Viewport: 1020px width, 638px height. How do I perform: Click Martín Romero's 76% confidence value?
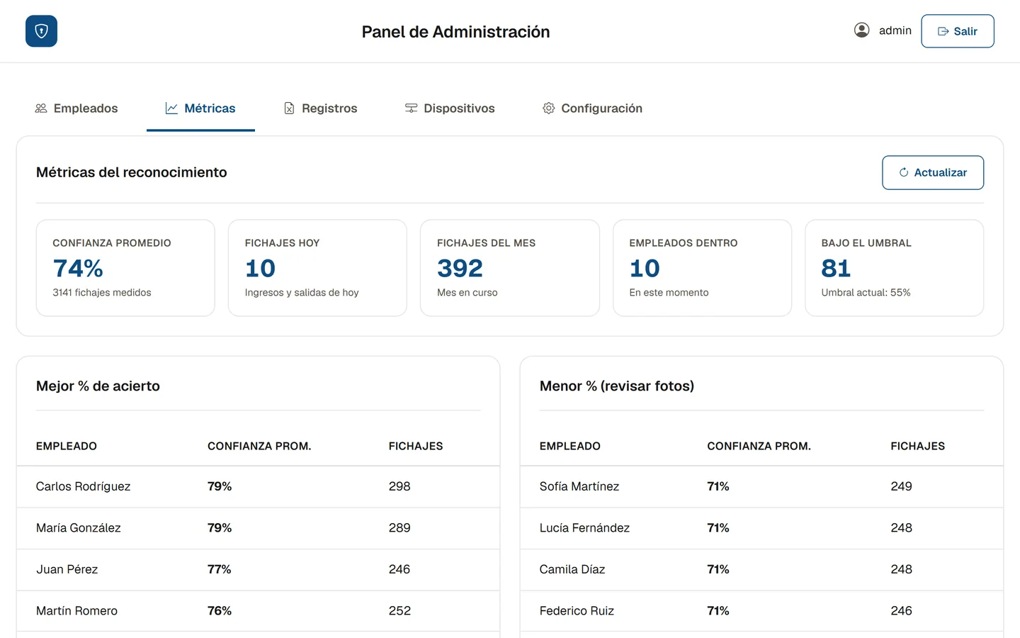tap(220, 611)
